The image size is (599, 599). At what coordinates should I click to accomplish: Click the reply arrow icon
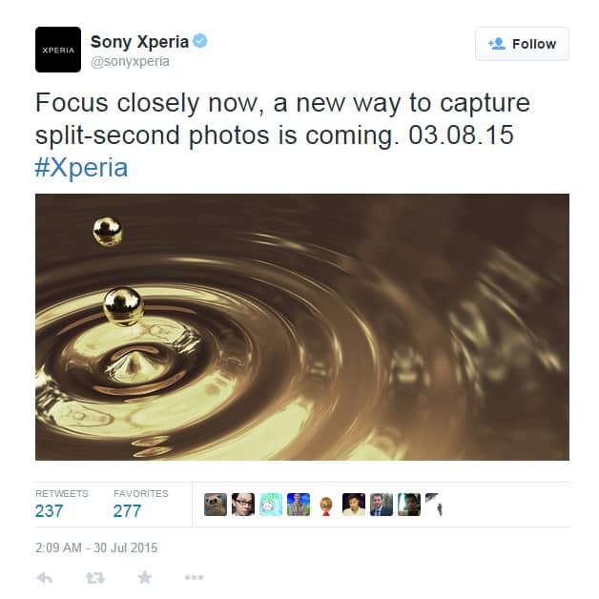tap(44, 578)
